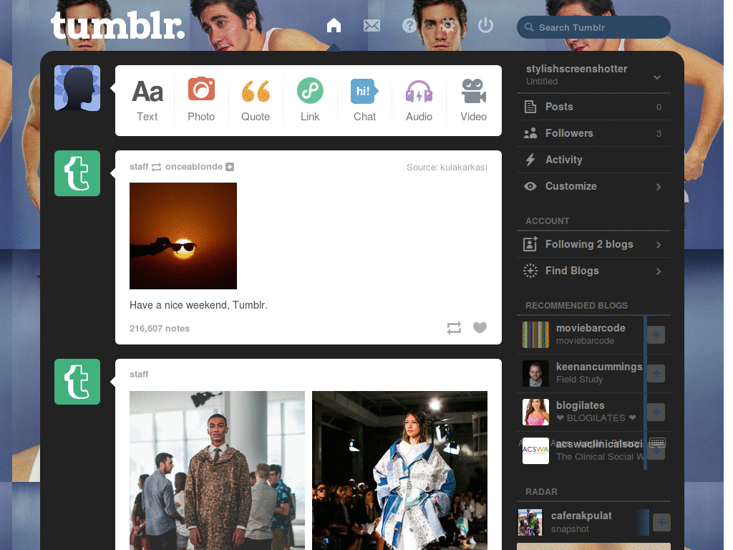Expand the Customize chevron arrow
The width and height of the screenshot is (733, 550).
[659, 187]
